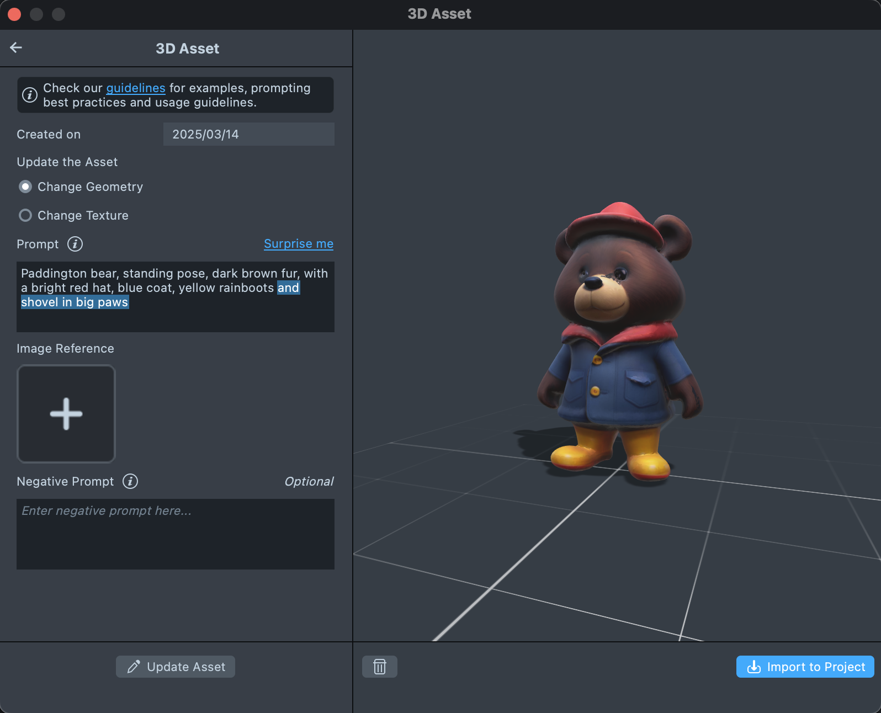Viewport: 881px width, 713px height.
Task: Focus the Negative Prompt input field
Action: tap(176, 534)
